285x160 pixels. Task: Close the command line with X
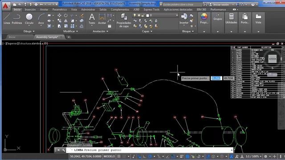58,150
